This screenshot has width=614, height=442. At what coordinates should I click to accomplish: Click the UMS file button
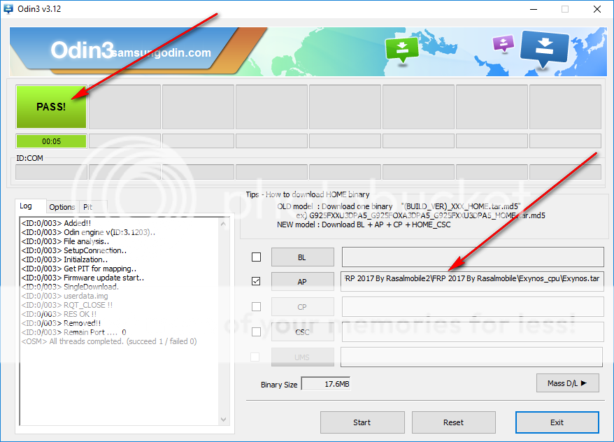302,357
